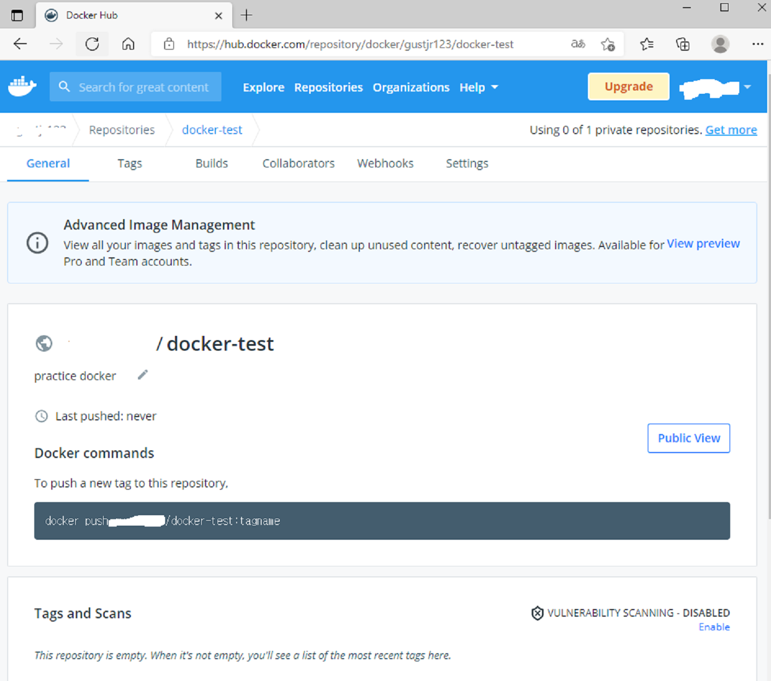Enable vulnerability scanning
The image size is (771, 681).
tap(714, 627)
